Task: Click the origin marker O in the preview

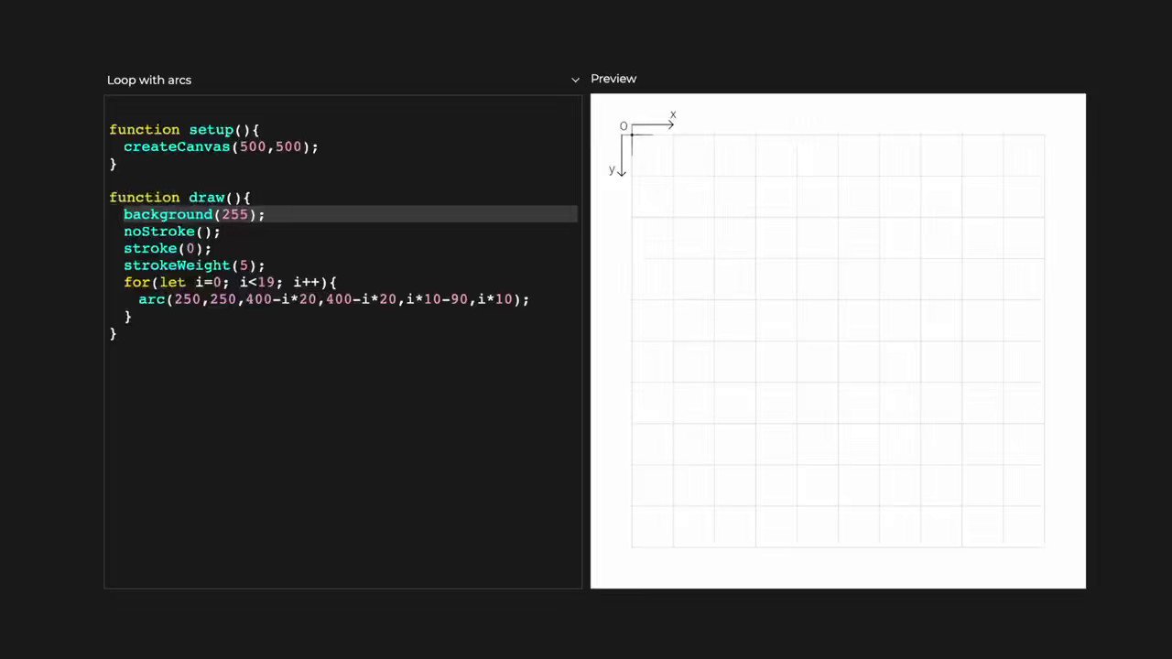Action: pyautogui.click(x=624, y=125)
